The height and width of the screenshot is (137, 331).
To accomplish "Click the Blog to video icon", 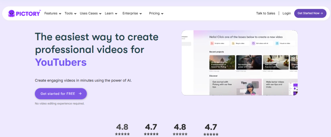I will (233, 43).
